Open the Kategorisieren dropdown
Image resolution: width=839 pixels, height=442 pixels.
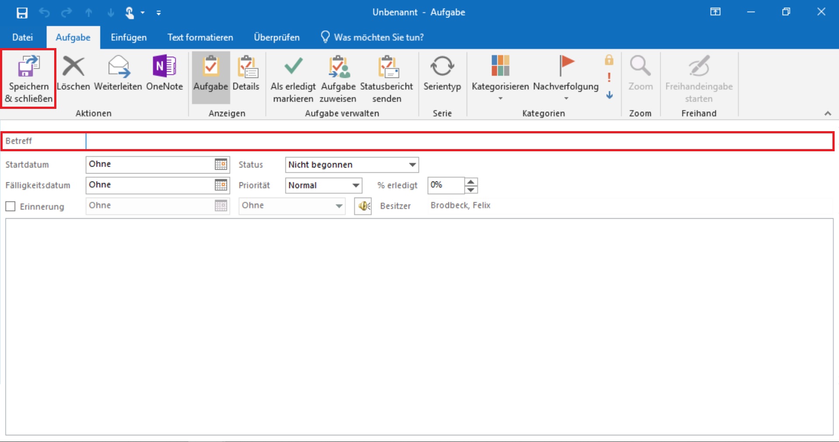pos(500,78)
